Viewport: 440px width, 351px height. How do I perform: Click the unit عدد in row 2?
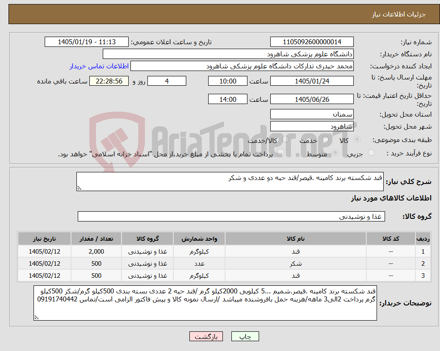pos(199,263)
